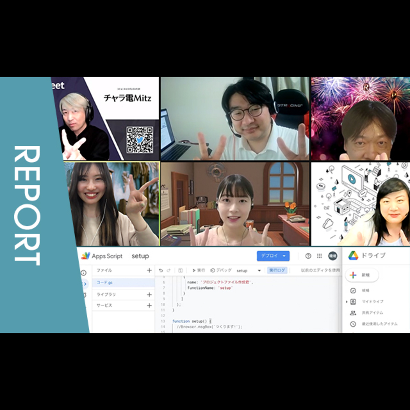The image size is (410, 410).
Task: Click the //Browser.msgBox comment line
Action: [209, 327]
